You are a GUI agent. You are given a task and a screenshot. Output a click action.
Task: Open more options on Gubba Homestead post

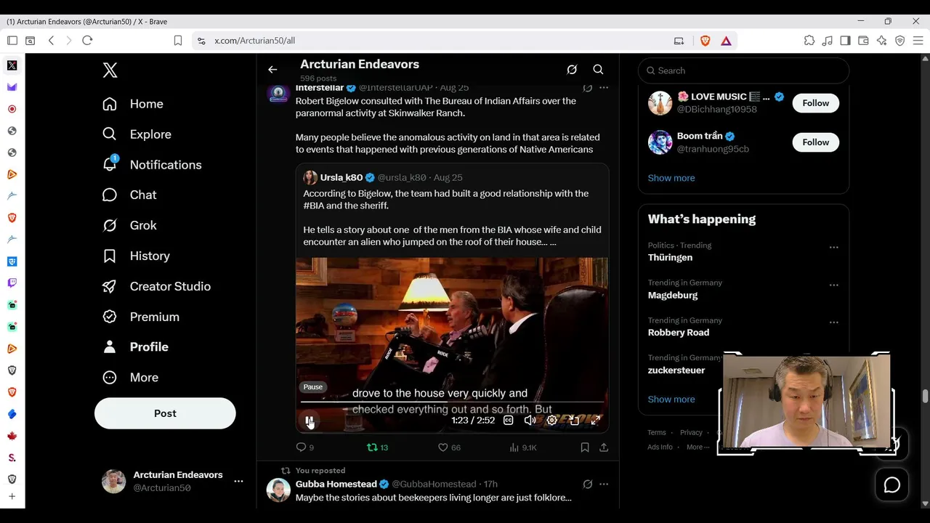click(604, 484)
